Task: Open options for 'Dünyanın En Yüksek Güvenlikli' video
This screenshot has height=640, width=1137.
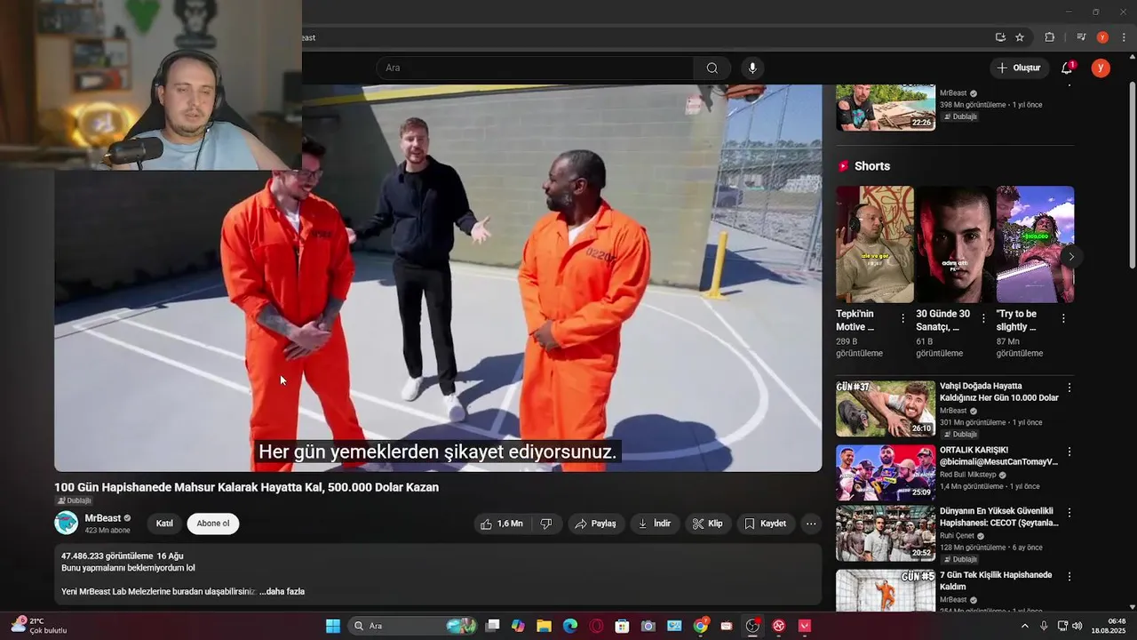Action: point(1069,513)
